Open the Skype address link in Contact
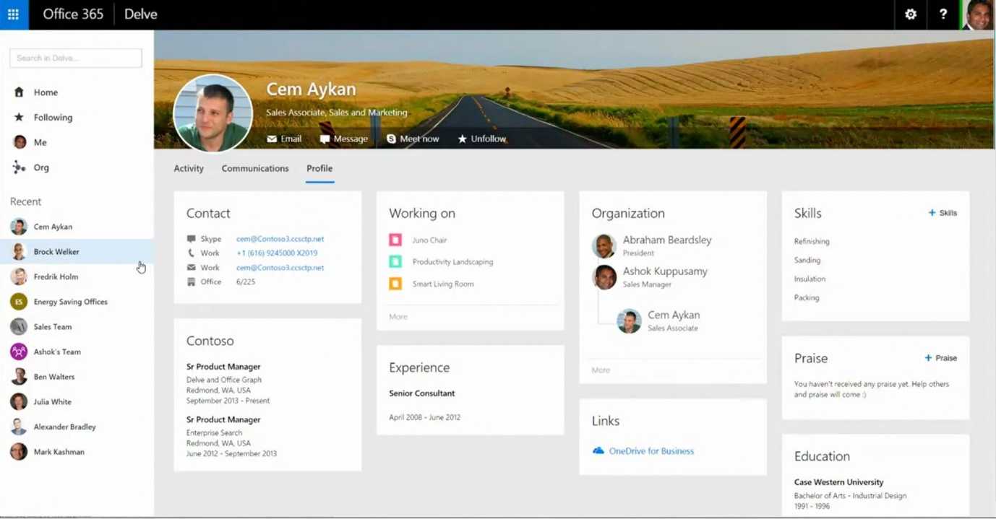Screen dimensions: 996x519 tap(280, 239)
